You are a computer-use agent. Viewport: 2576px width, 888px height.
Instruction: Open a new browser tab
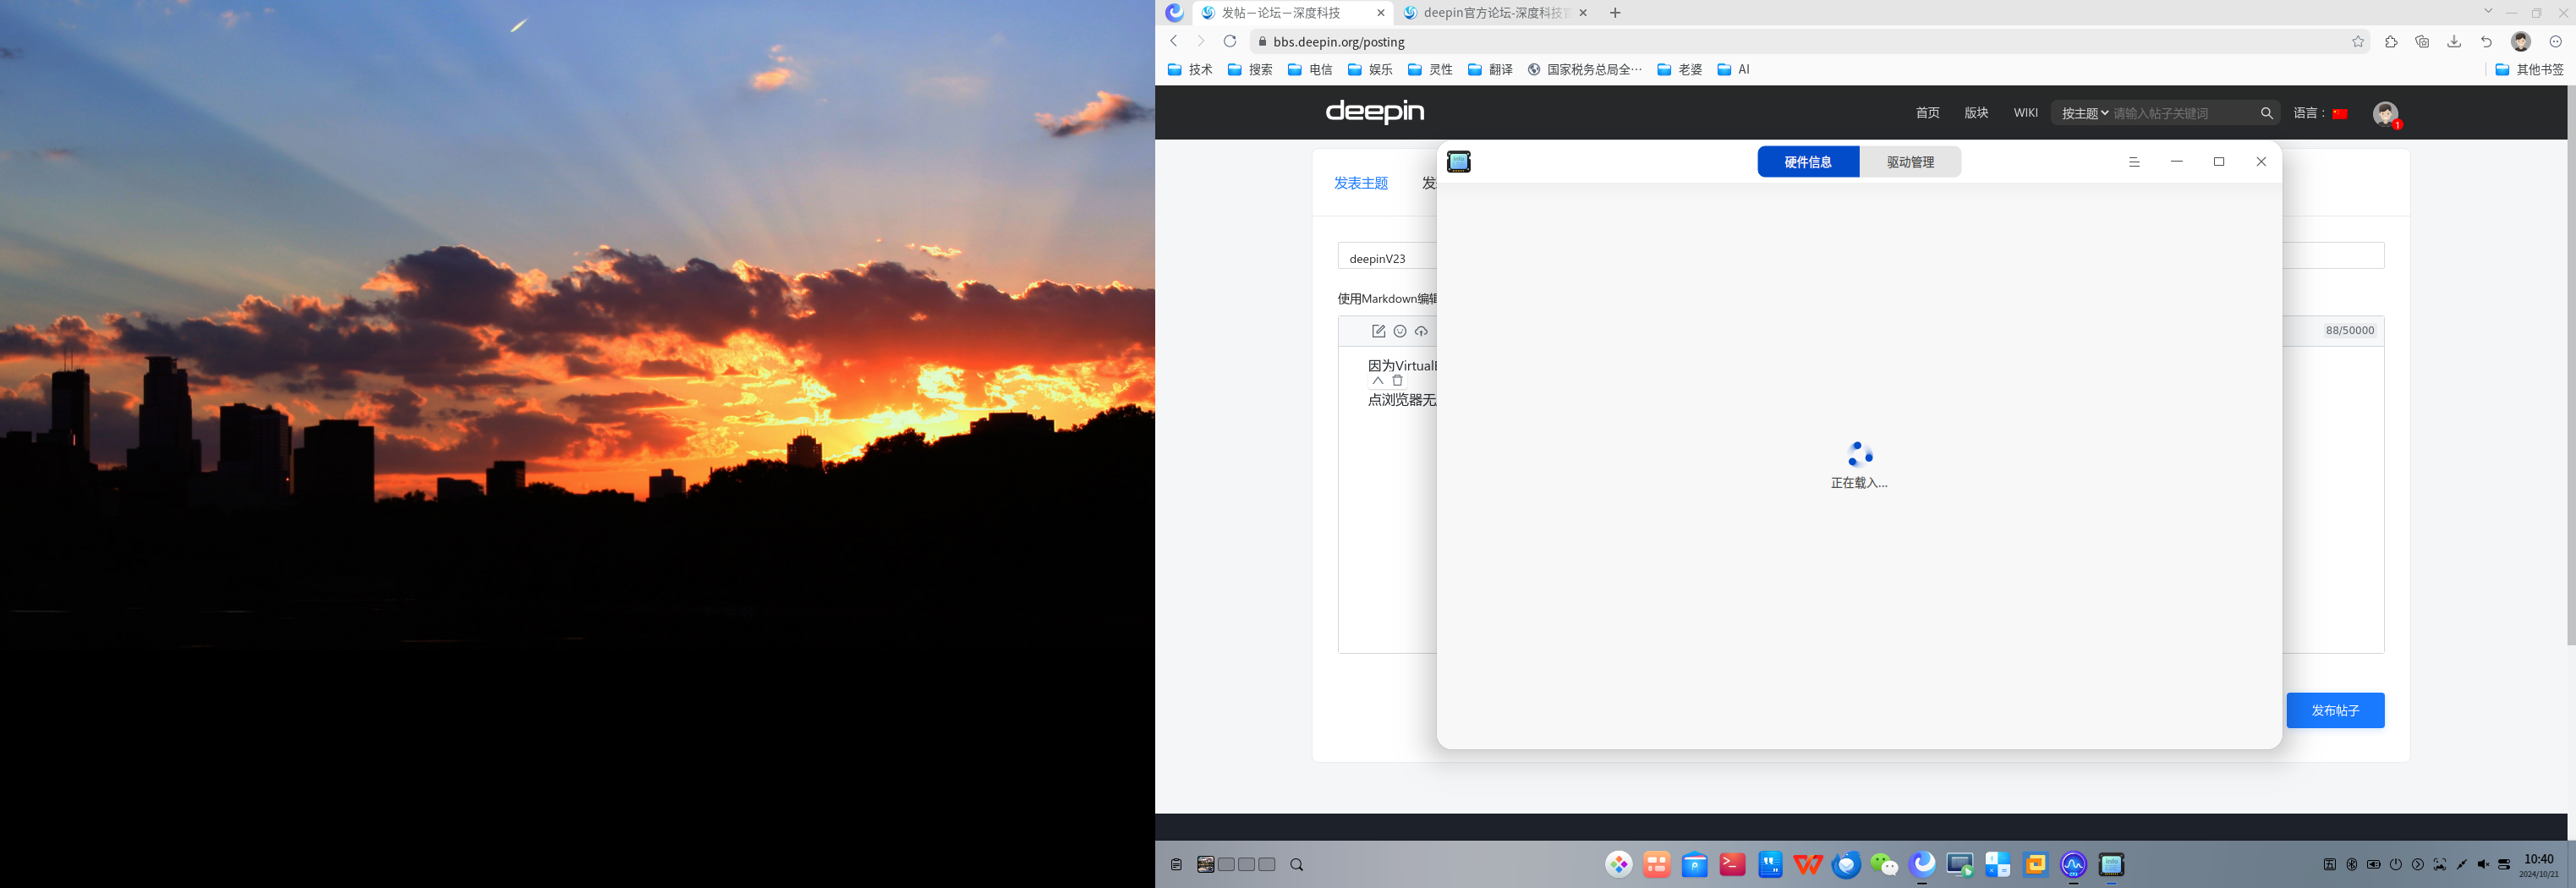pos(1615,13)
